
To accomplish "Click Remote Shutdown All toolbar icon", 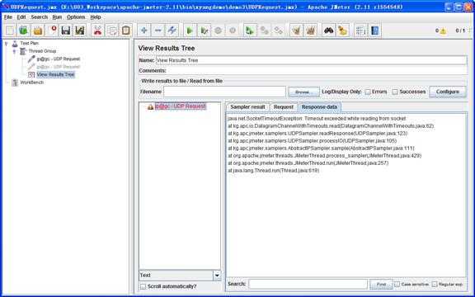I will tap(278, 31).
